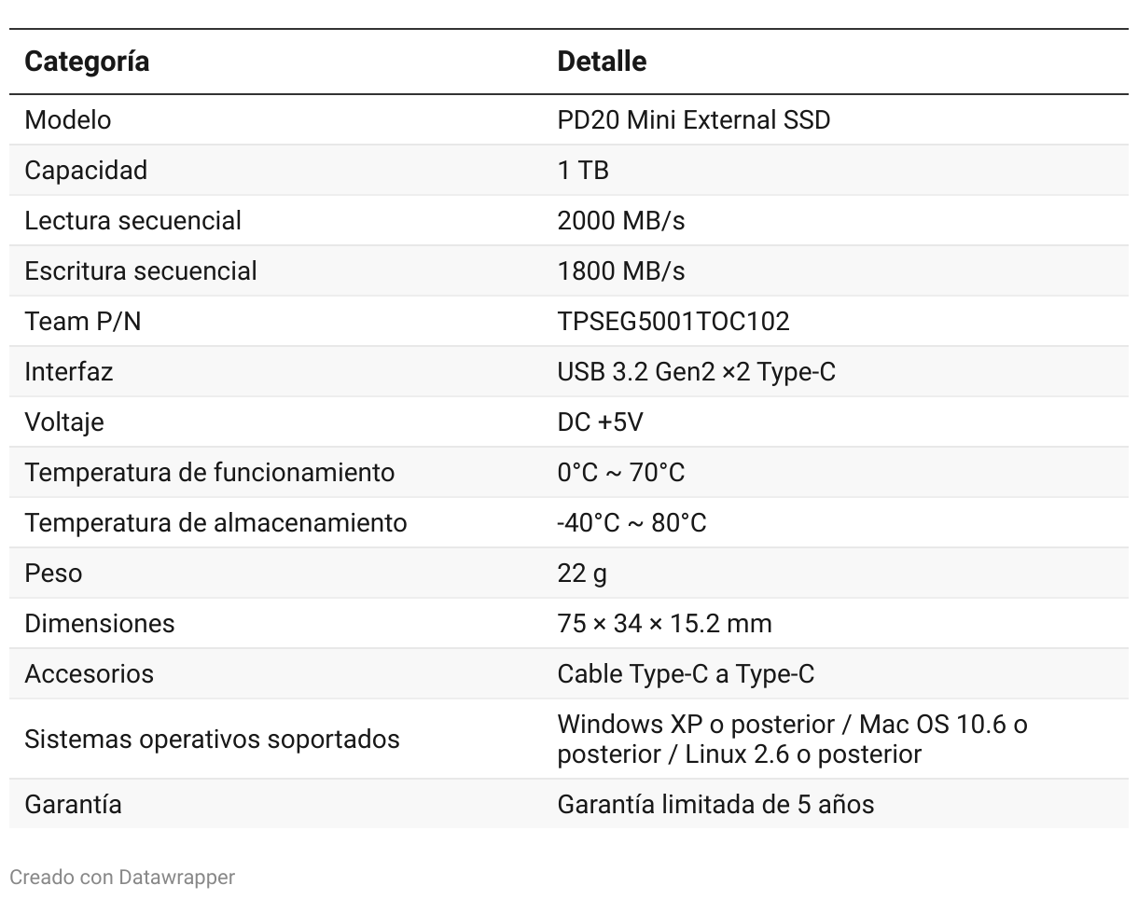Screen dimensions: 1138x899
Task: Click the Categoría column header
Action: (x=87, y=62)
